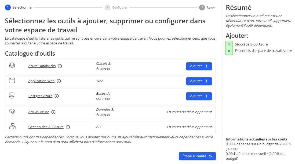Open the Azure Databricks details link
Viewport: 295px width, 164px height.
point(42,66)
